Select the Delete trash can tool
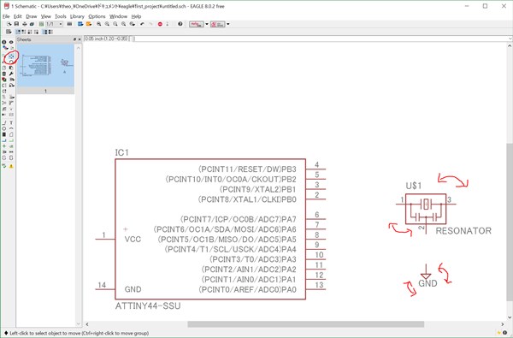The image size is (513, 338). (4, 74)
